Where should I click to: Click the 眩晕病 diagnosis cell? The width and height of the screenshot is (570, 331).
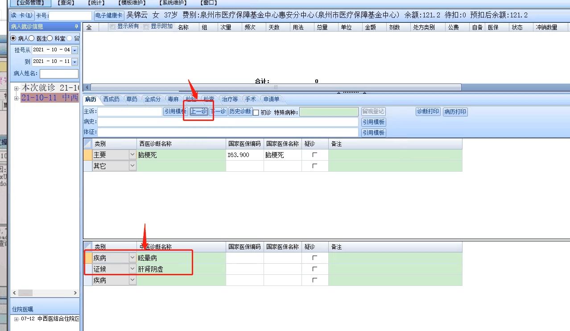[x=182, y=258]
